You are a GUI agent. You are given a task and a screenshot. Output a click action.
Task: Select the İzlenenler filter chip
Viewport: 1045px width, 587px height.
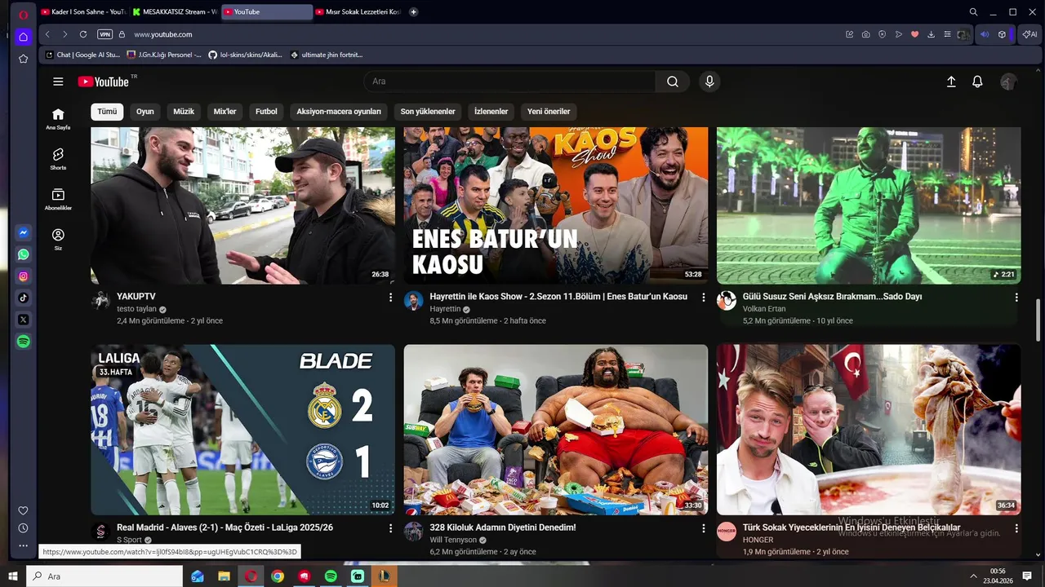click(x=491, y=112)
